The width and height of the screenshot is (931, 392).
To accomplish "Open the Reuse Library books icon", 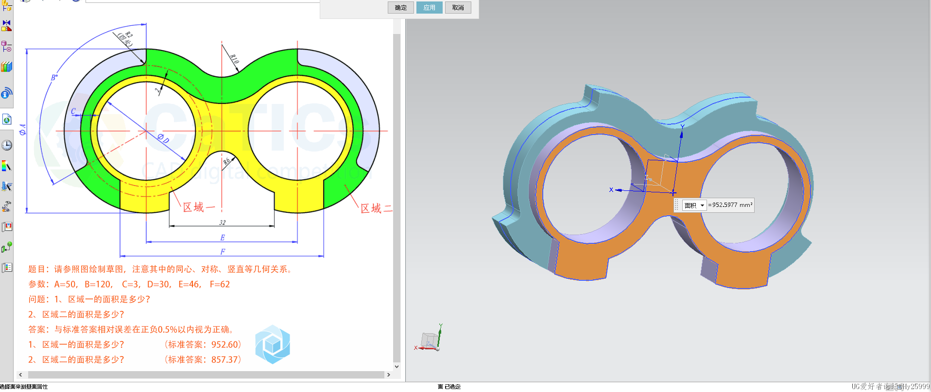I will pyautogui.click(x=7, y=67).
